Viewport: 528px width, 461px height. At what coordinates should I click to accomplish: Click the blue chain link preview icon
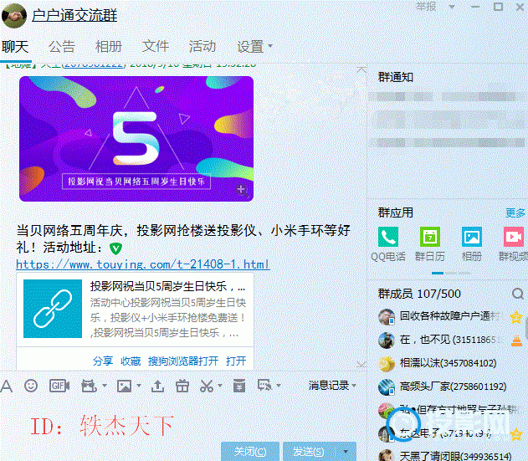click(53, 309)
